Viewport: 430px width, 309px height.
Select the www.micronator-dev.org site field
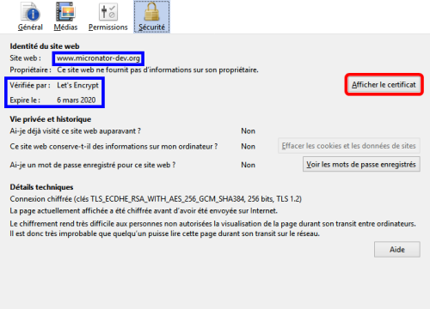pyautogui.click(x=98, y=58)
